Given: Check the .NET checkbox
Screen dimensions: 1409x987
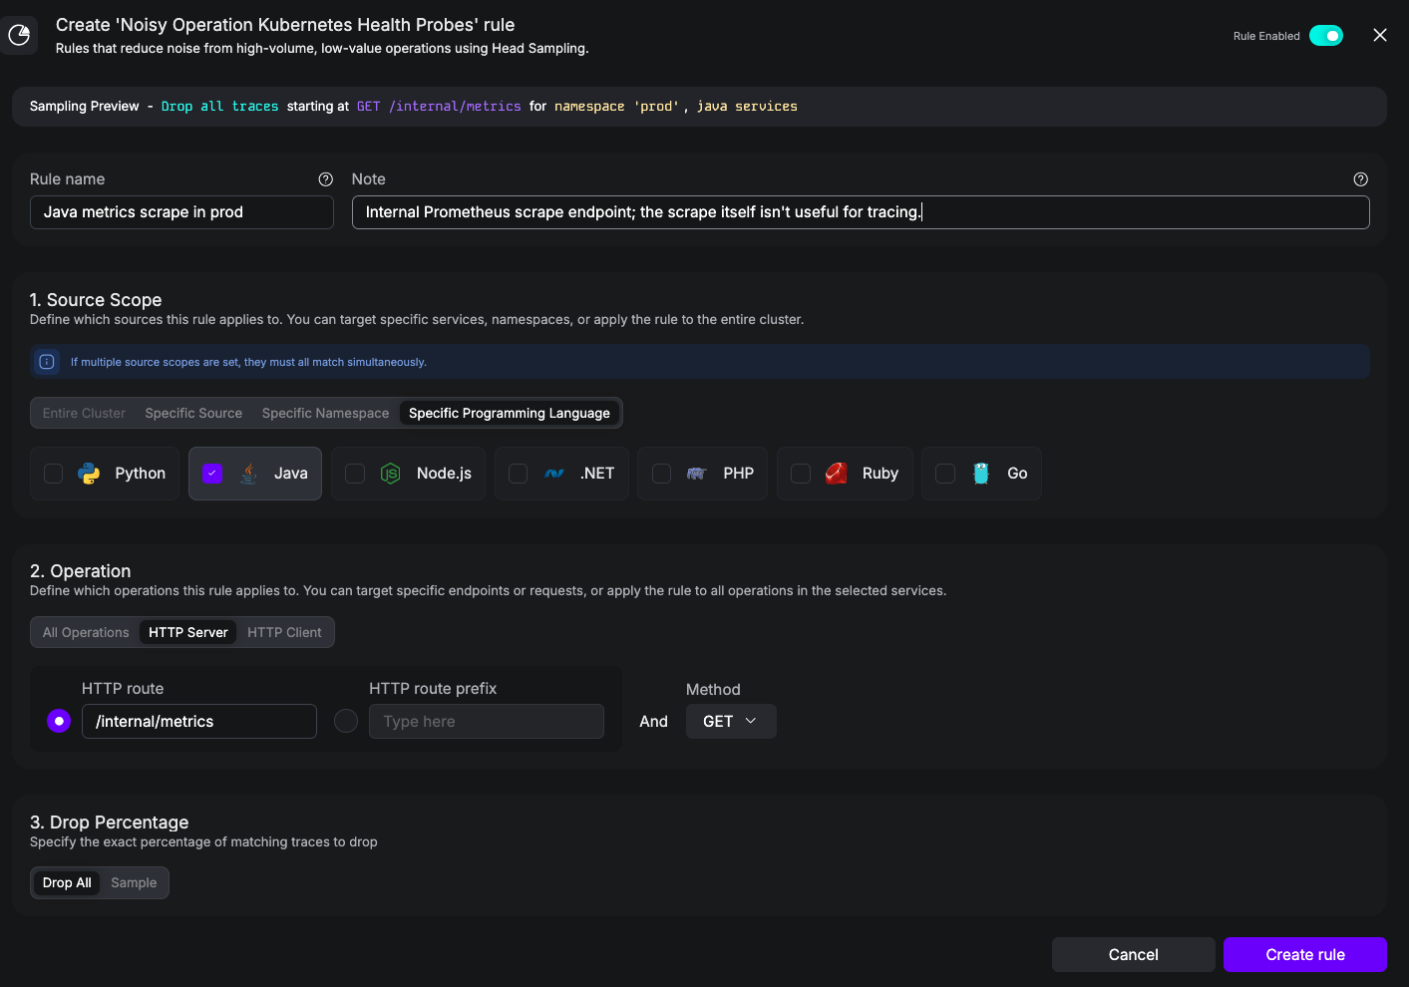Looking at the screenshot, I should click(519, 474).
